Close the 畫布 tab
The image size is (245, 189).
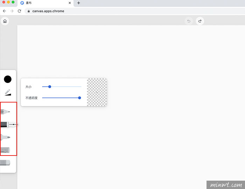pos(70,3)
